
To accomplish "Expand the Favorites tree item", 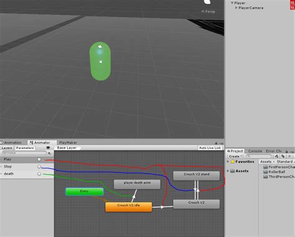I will point(228,162).
